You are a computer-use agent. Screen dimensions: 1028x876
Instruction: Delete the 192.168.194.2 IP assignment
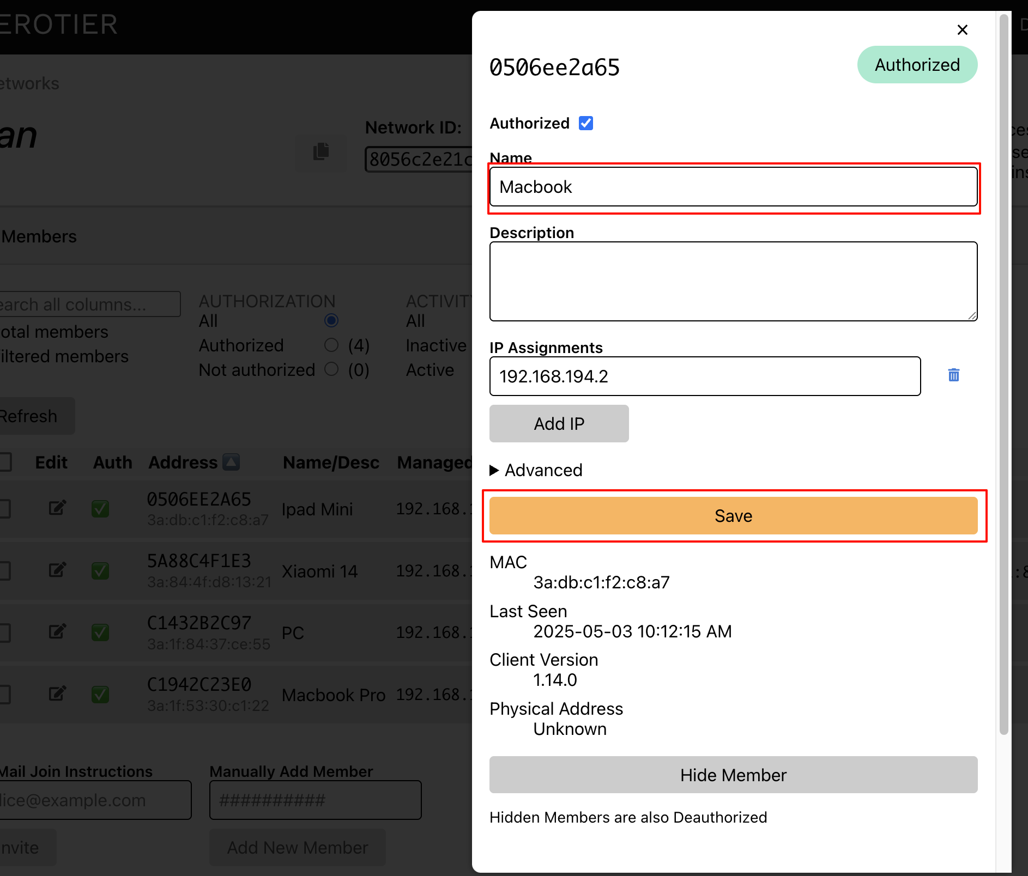(953, 375)
